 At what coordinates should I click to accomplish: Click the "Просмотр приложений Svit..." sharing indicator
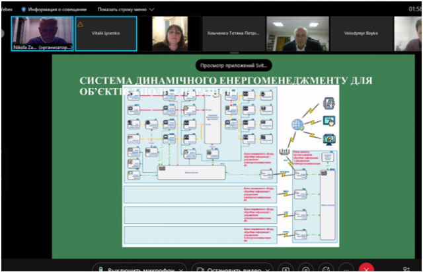(233, 66)
